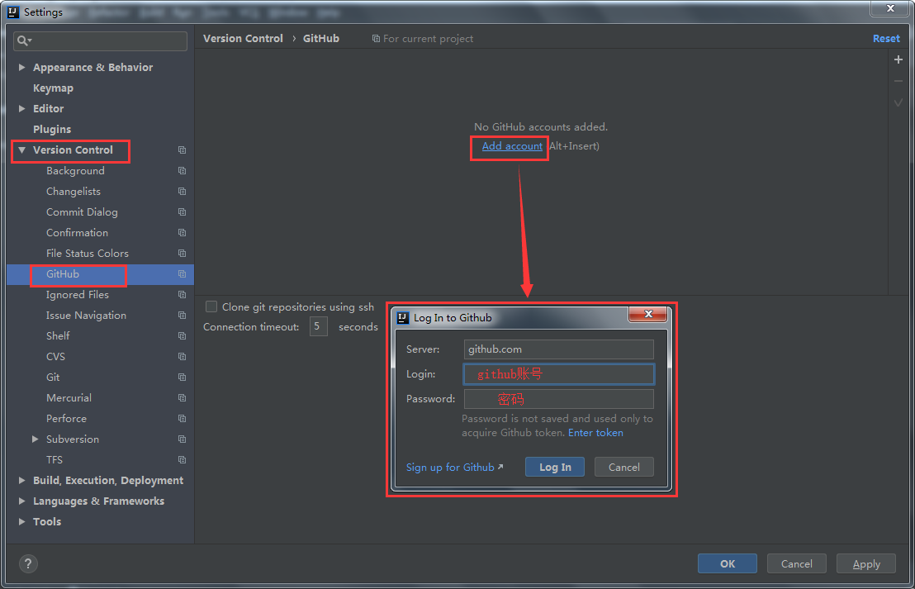Expand the Editor section arrow

pos(21,108)
